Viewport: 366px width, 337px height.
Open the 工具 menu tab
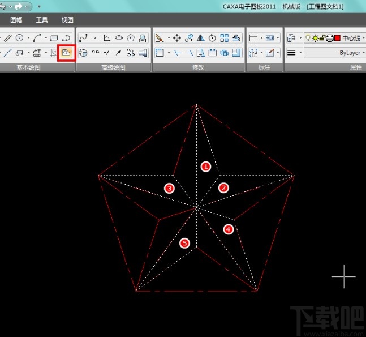[x=42, y=20]
